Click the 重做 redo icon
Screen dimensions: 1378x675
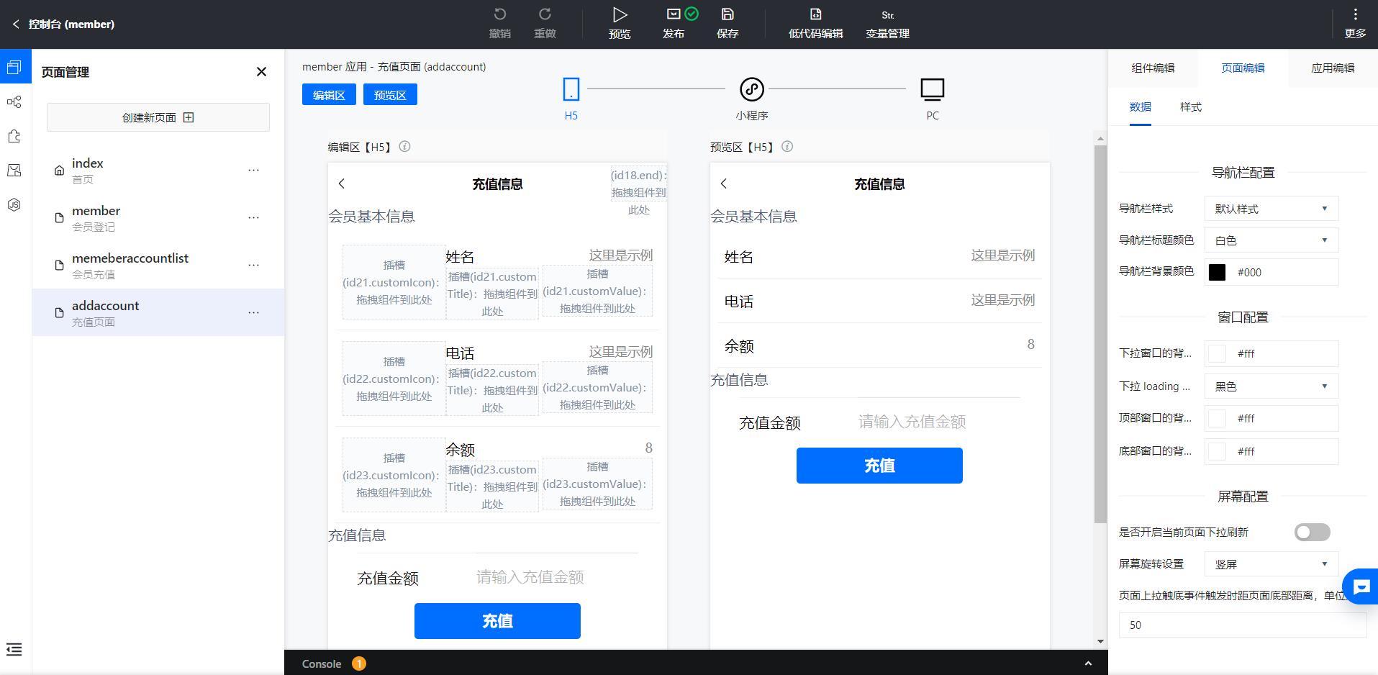coord(545,14)
